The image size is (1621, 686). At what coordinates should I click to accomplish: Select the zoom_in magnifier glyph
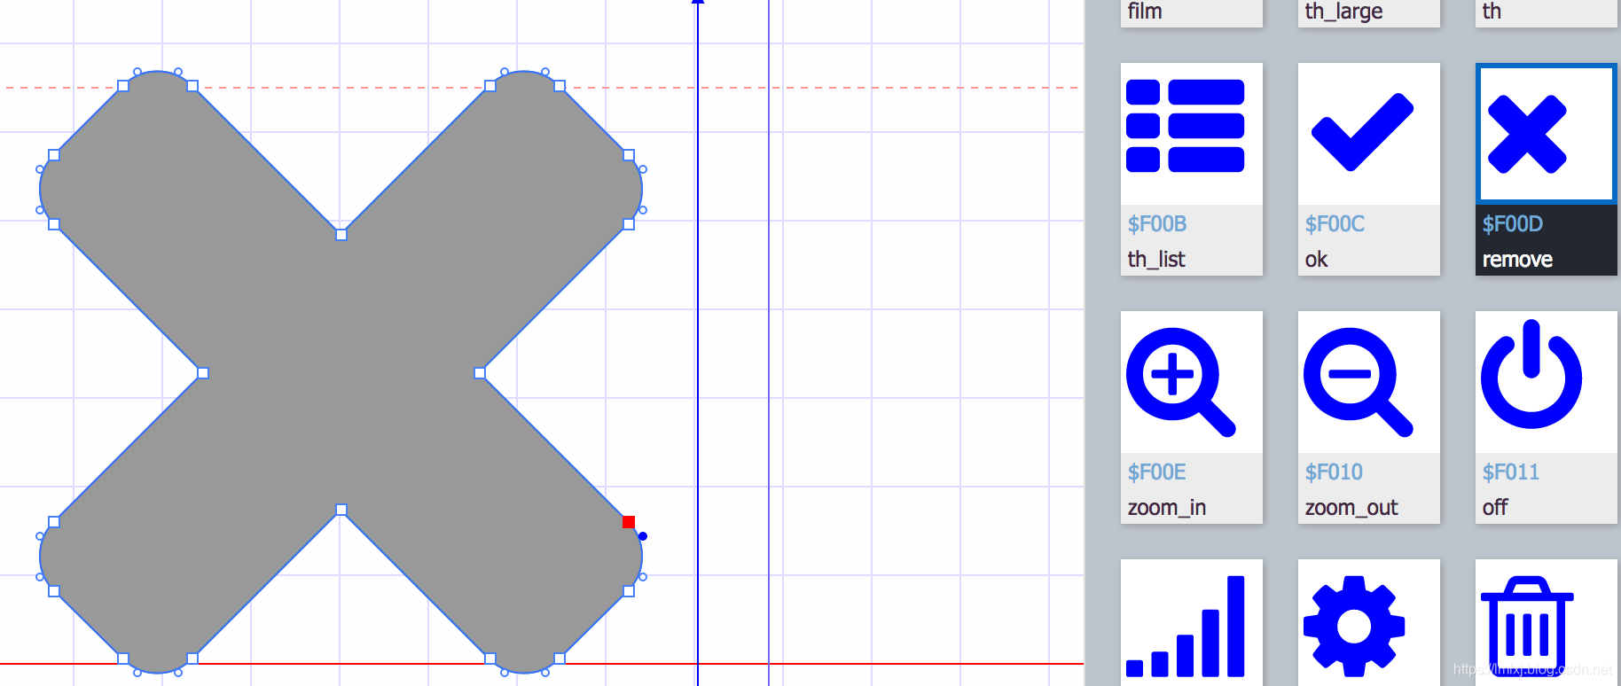point(1180,382)
